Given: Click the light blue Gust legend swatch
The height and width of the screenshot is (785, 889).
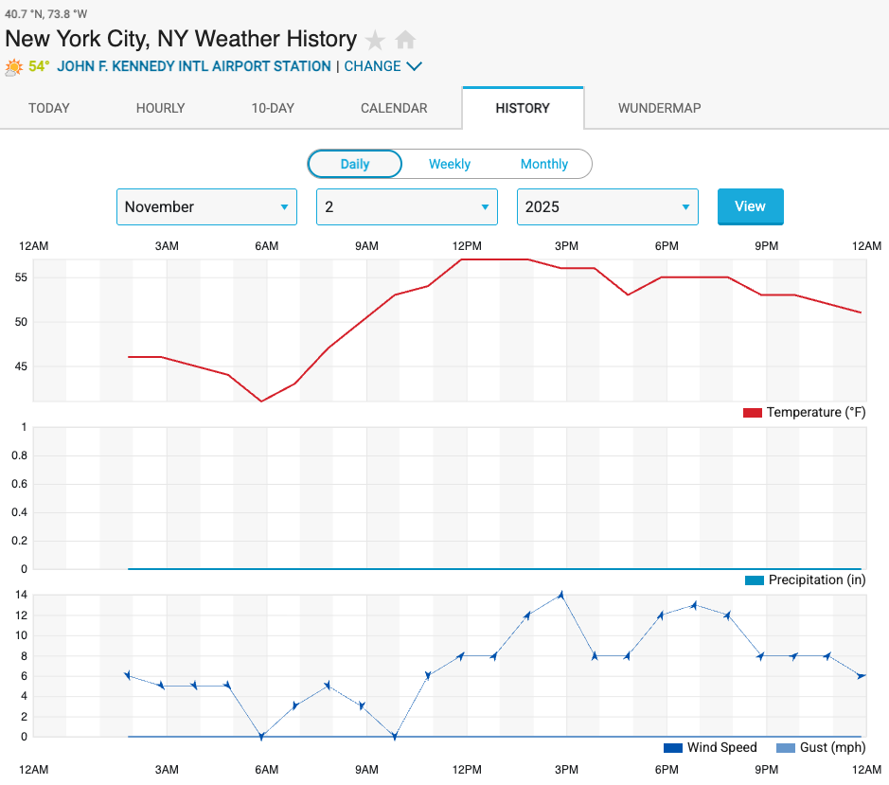Looking at the screenshot, I should (x=786, y=747).
